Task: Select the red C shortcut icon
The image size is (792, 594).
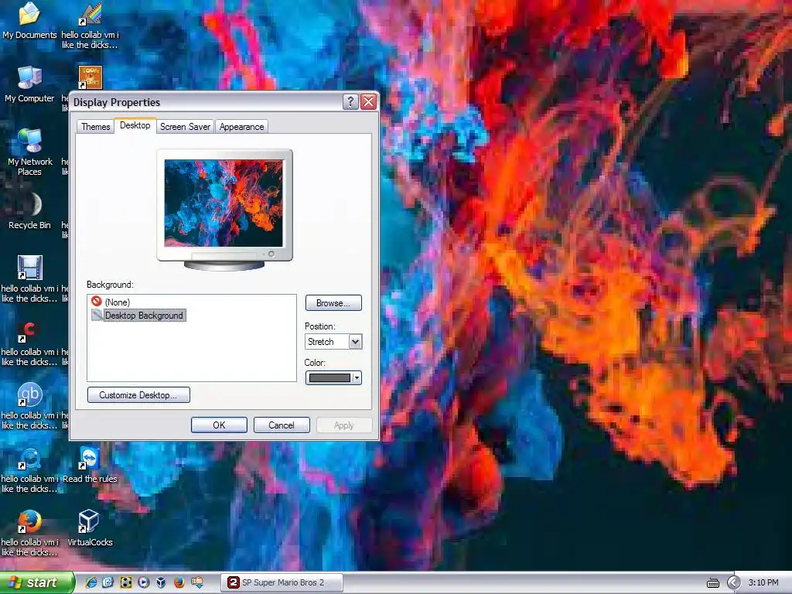Action: pyautogui.click(x=29, y=331)
